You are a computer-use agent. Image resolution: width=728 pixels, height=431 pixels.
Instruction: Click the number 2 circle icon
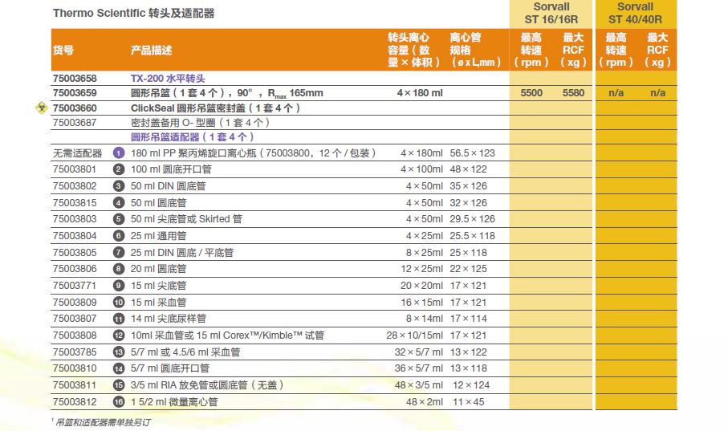pyautogui.click(x=119, y=169)
